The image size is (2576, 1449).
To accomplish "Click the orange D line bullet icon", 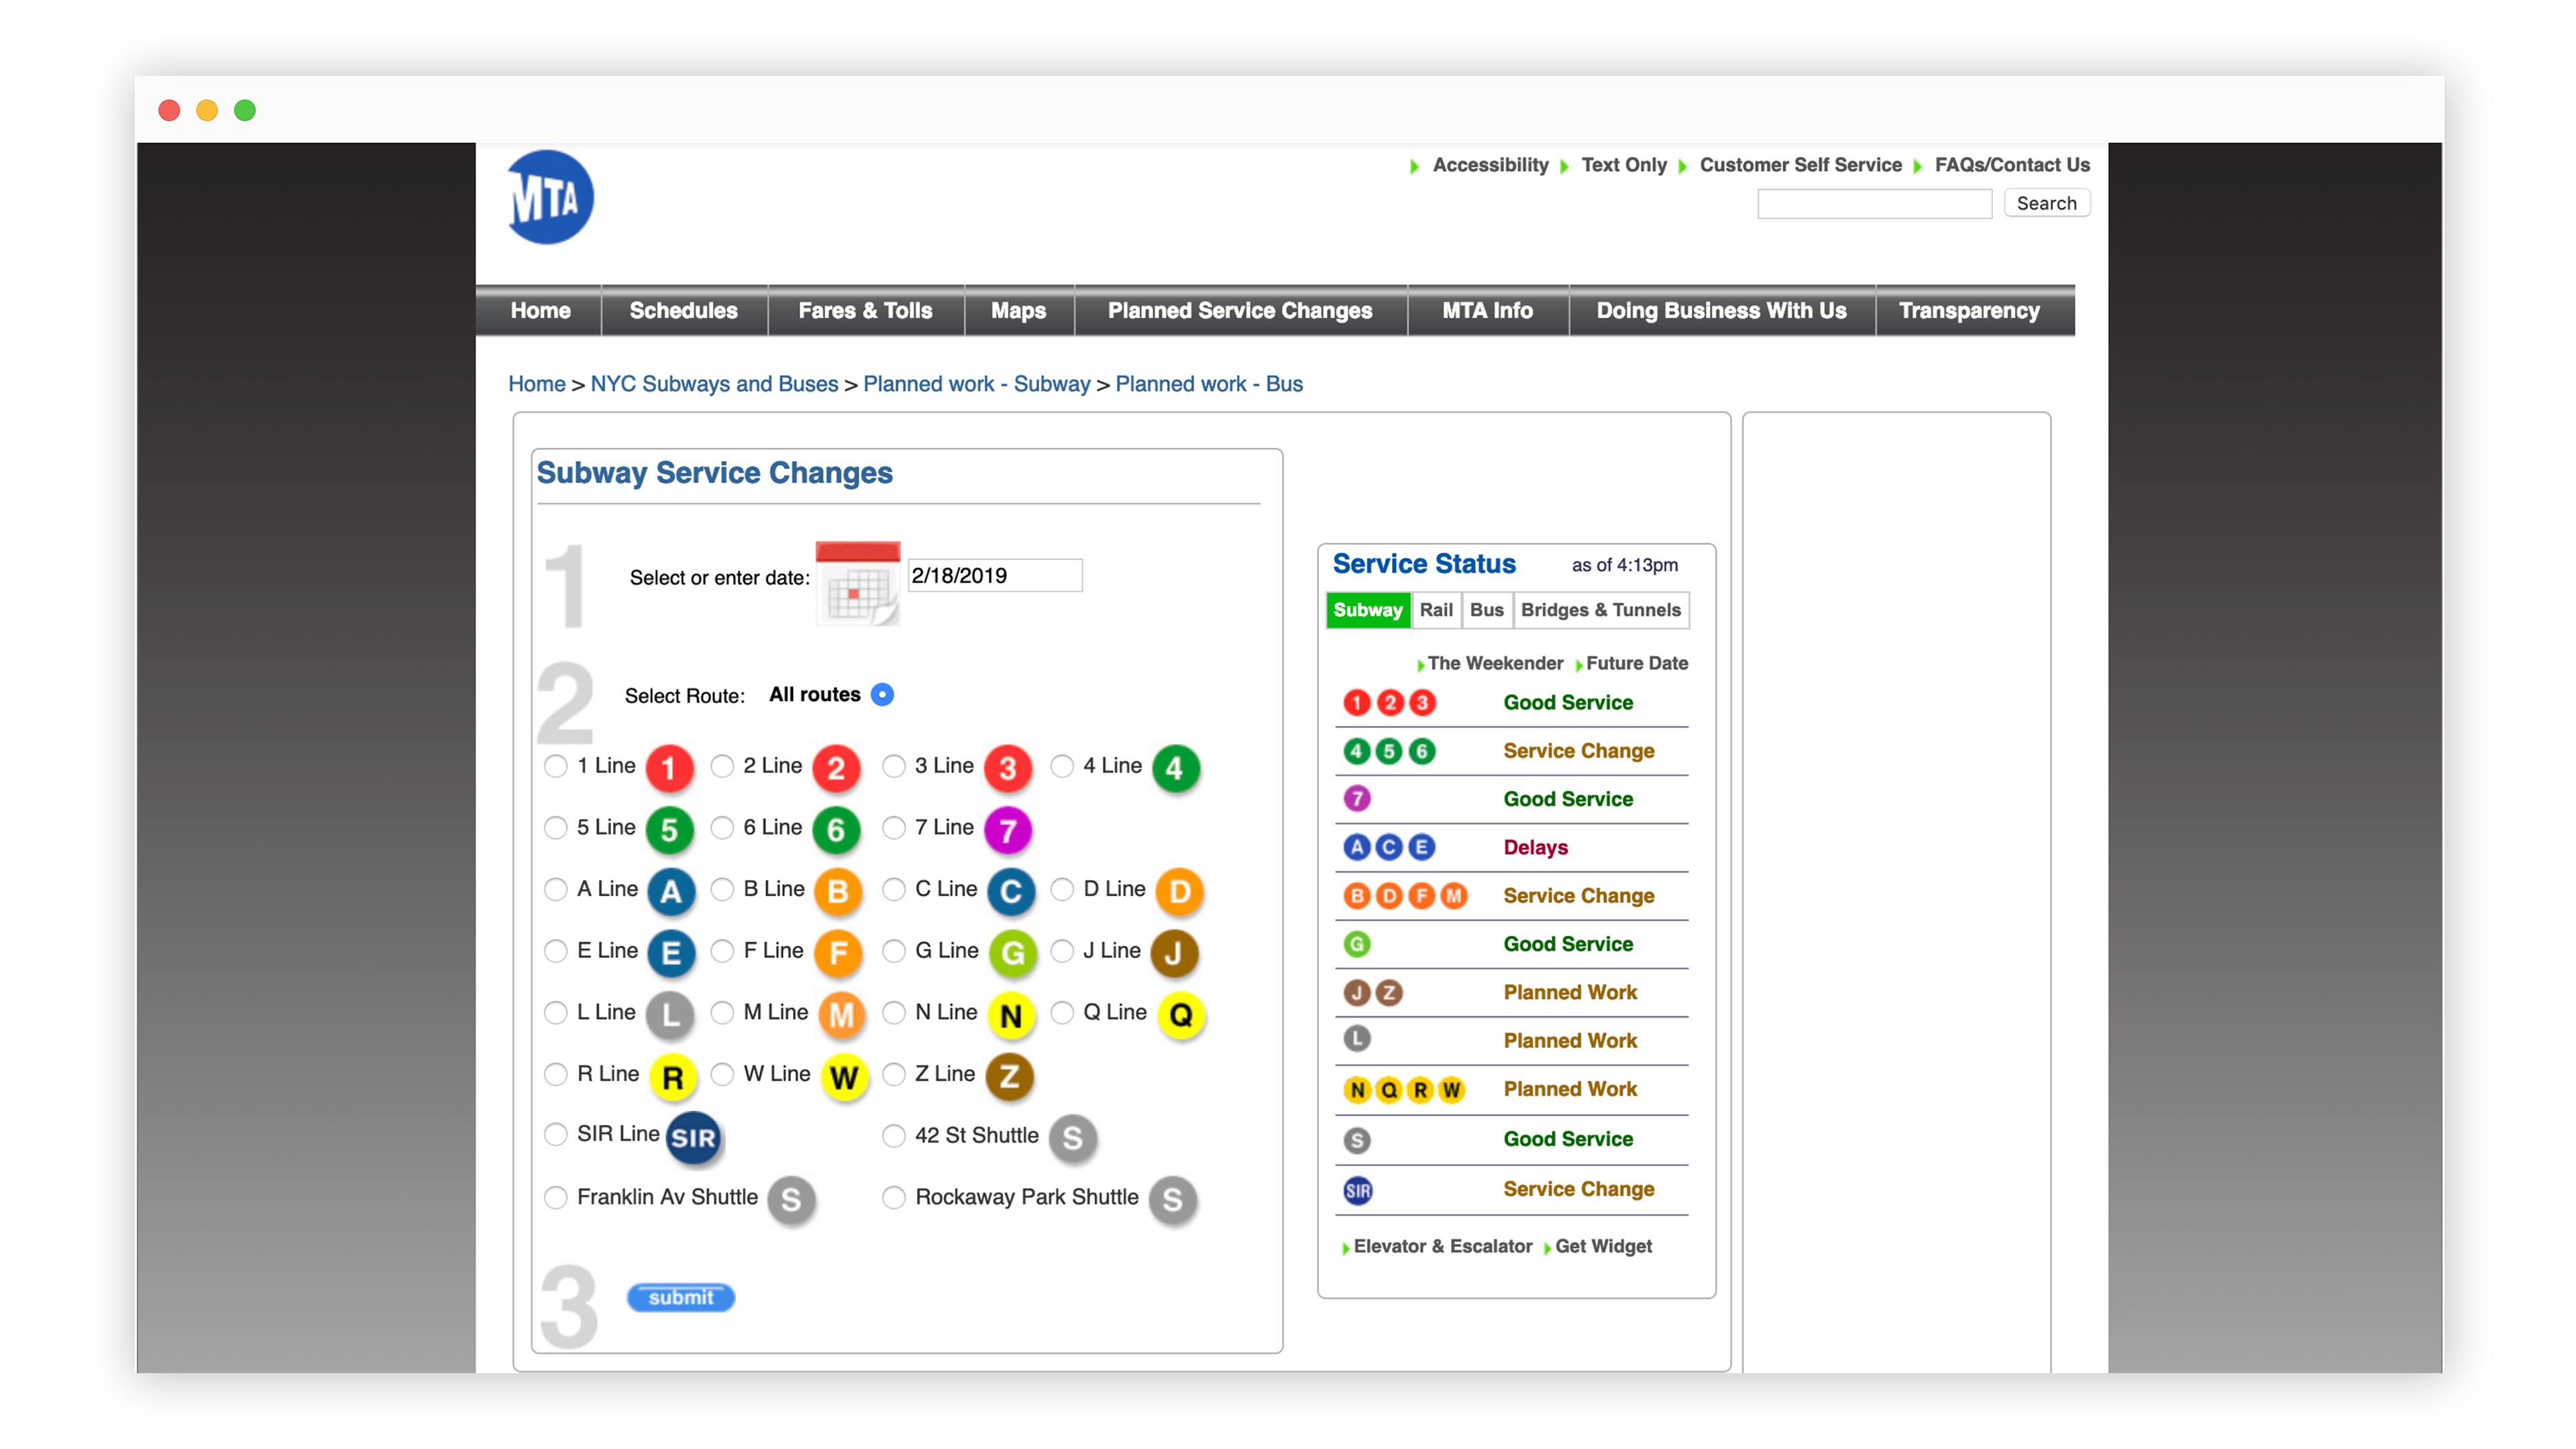I will coord(1179,891).
